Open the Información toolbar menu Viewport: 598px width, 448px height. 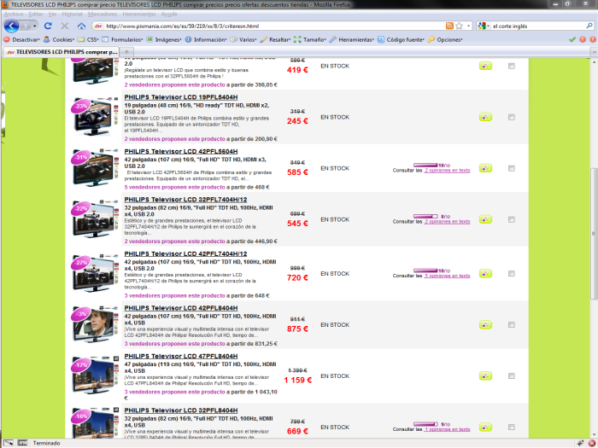coord(206,39)
